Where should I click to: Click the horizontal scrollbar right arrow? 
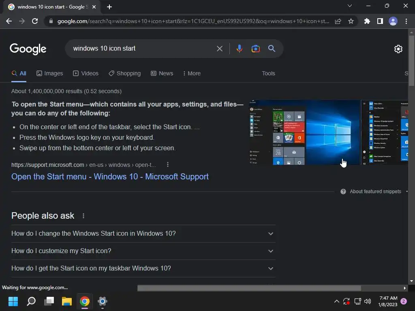coord(405,288)
